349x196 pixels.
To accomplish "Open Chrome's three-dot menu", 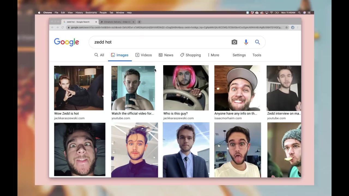I will pyautogui.click(x=298, y=27).
